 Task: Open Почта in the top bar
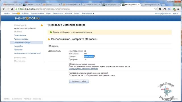point(15,13)
